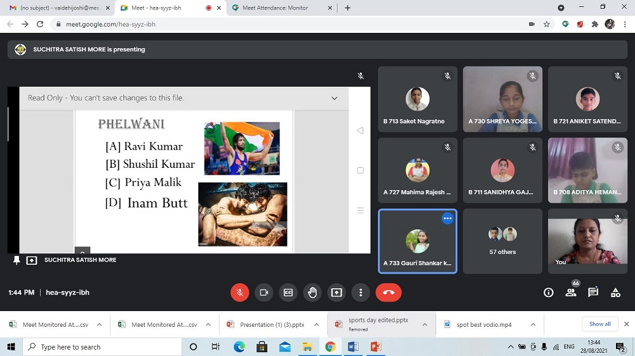Open the chat with everyone panel
The height and width of the screenshot is (356, 635).
(x=593, y=293)
